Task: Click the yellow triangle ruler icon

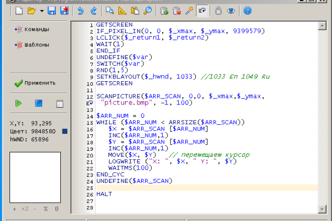Action: coord(122,10)
